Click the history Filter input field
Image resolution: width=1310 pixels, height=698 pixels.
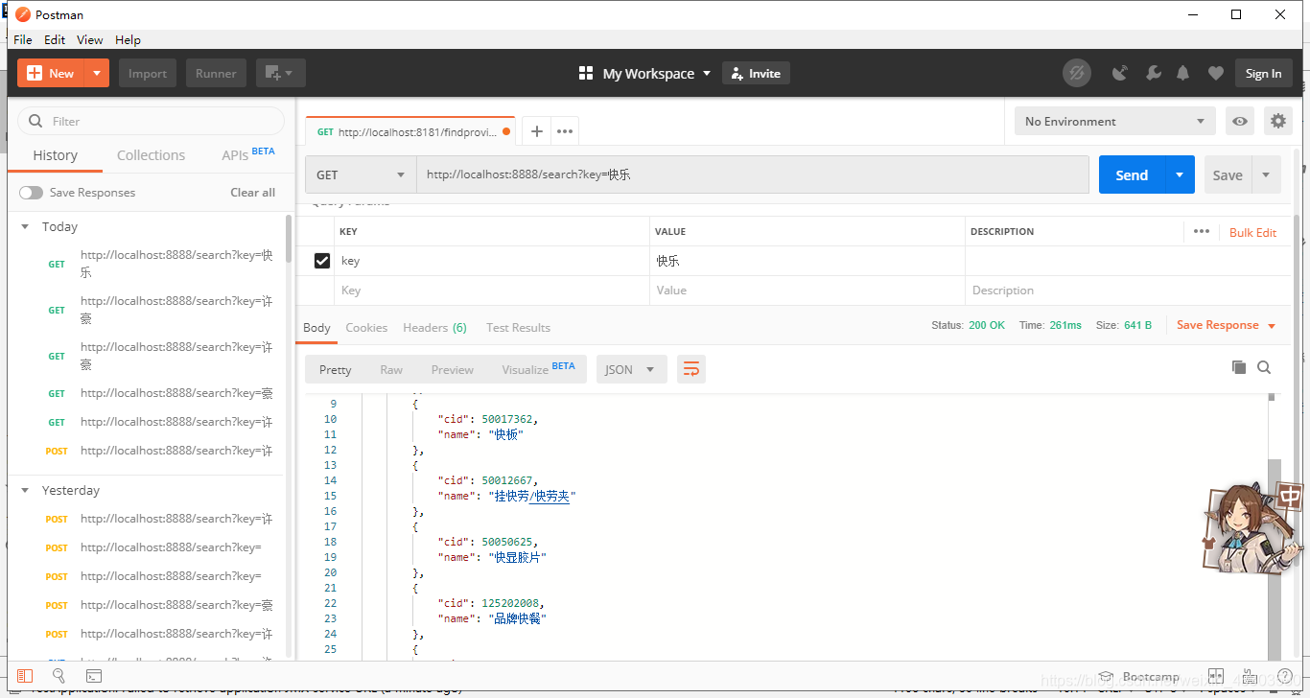pos(152,121)
